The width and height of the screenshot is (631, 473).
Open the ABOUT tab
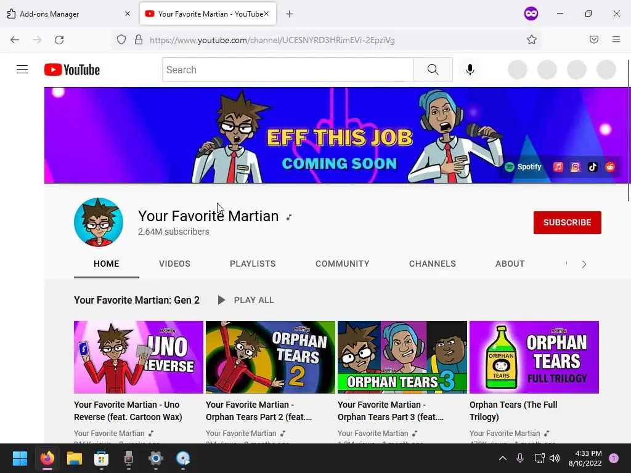510,264
